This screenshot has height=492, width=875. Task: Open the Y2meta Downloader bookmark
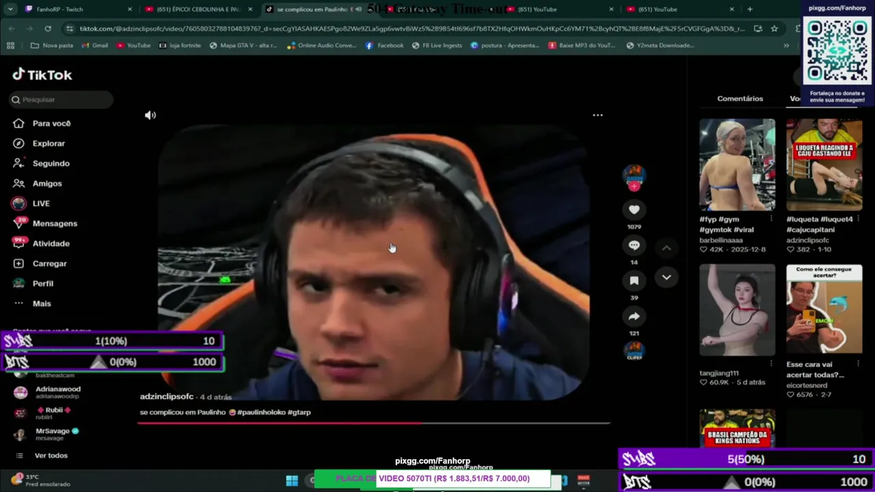pyautogui.click(x=660, y=46)
